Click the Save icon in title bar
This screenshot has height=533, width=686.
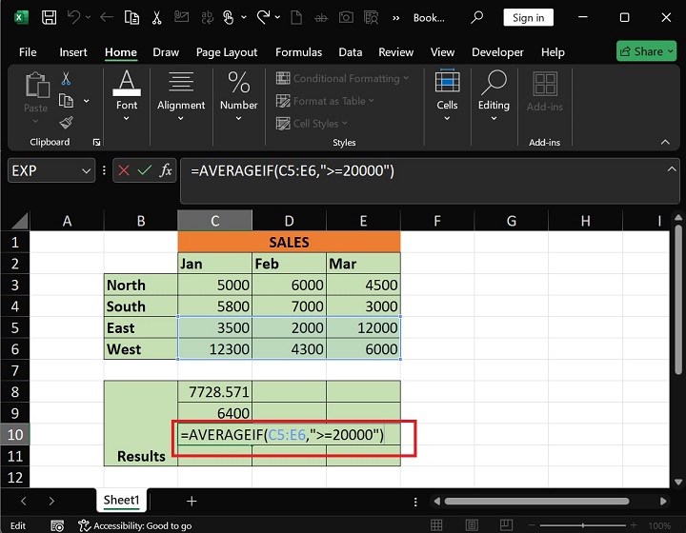(49, 17)
